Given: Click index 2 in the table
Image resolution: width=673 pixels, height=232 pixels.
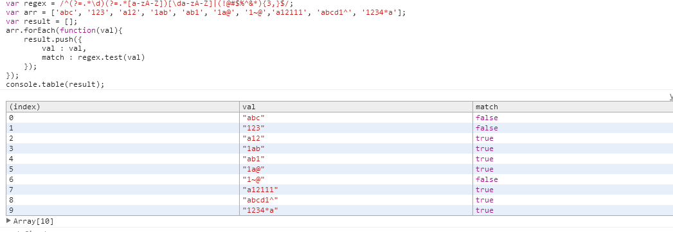Looking at the screenshot, I should click(123, 138).
